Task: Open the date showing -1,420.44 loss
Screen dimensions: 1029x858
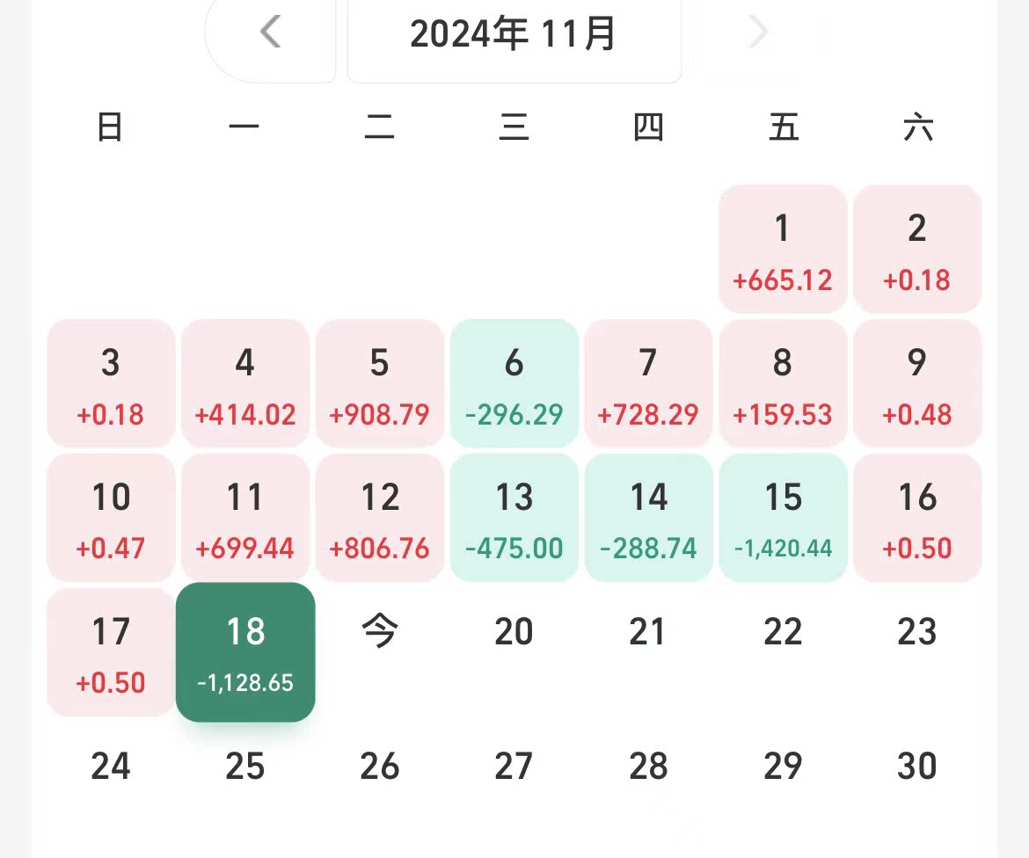Action: pos(783,517)
